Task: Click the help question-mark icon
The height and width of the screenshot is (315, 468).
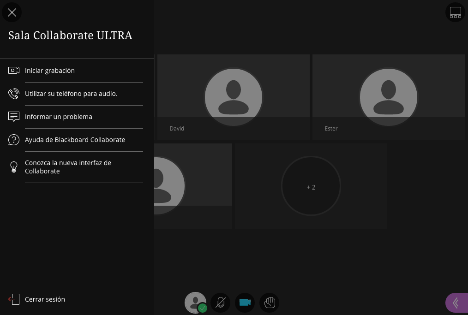Action: (x=14, y=140)
